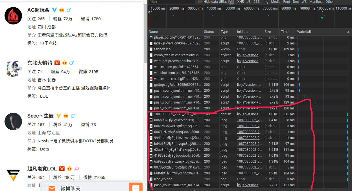This screenshot has width=352, height=191.
Task: Filter network requests by XHR
Action: point(241,2)
